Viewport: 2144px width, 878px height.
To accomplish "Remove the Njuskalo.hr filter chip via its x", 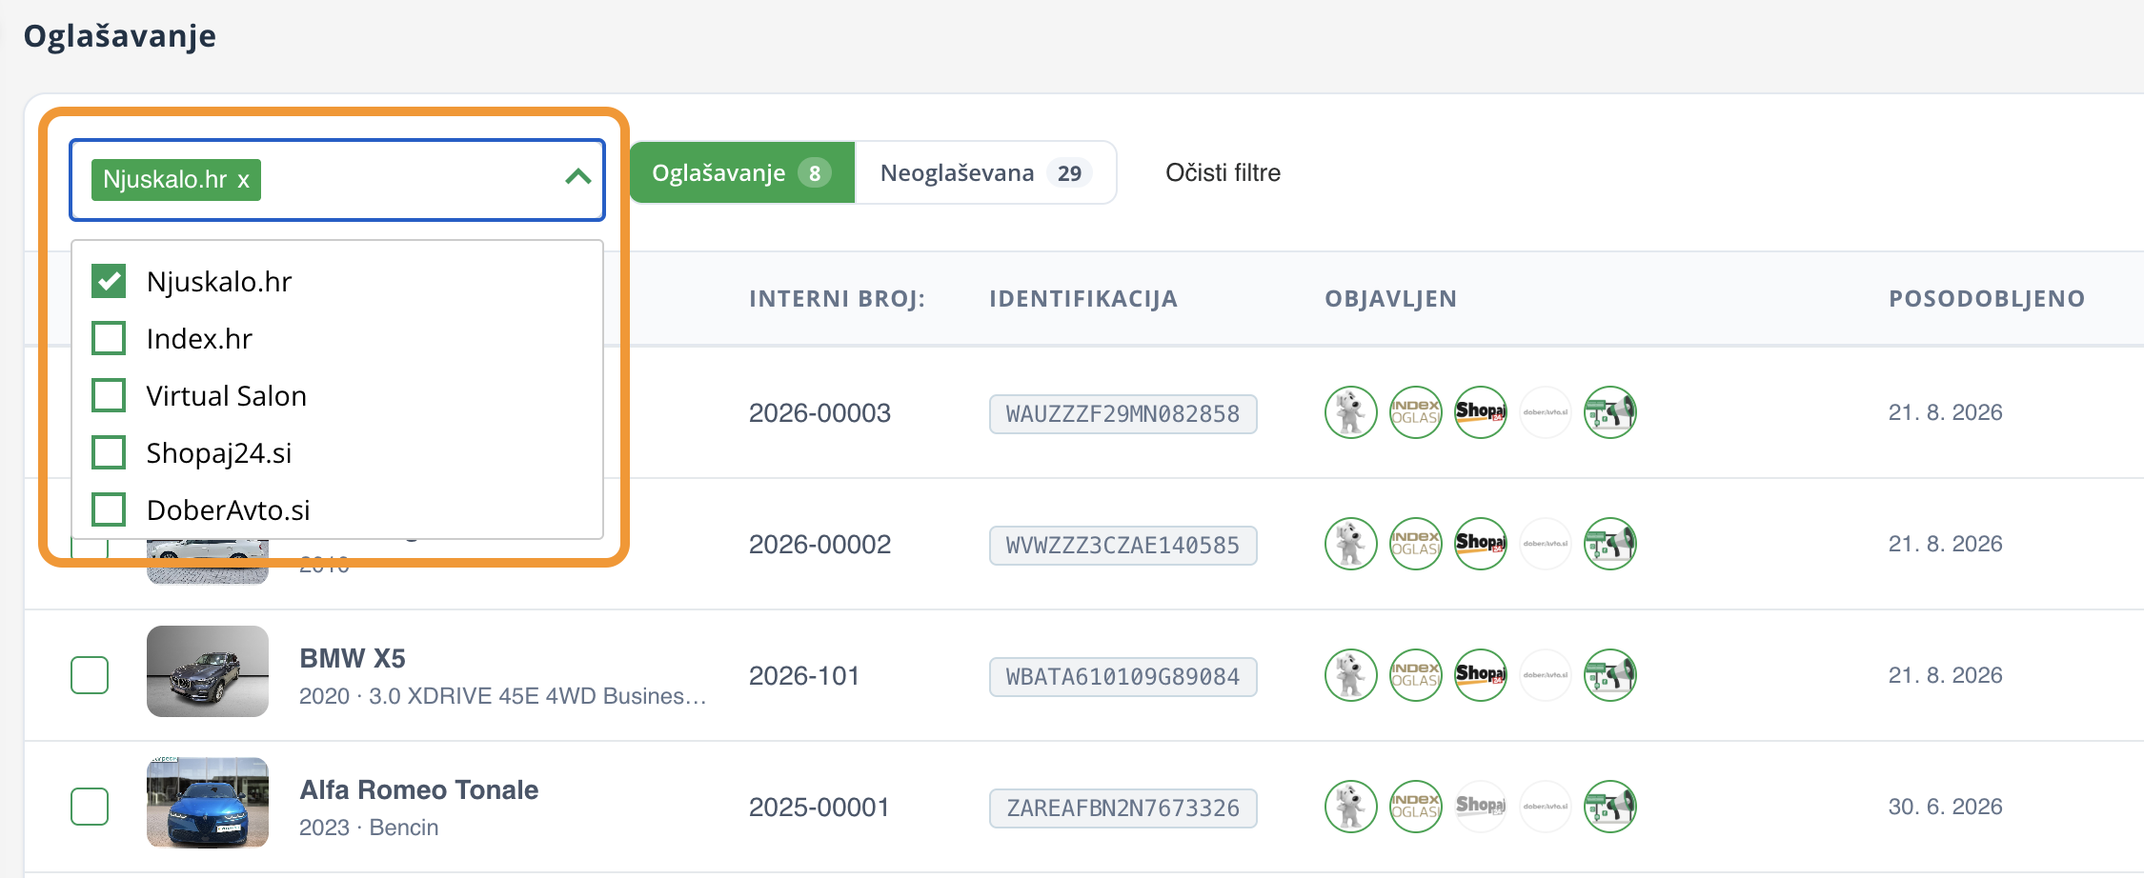I will (244, 180).
